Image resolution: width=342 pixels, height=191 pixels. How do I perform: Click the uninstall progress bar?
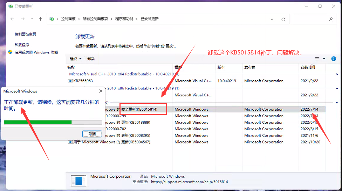[53, 122]
